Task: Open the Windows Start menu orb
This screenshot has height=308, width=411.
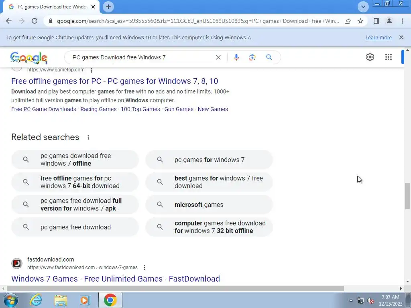Action: (11, 300)
